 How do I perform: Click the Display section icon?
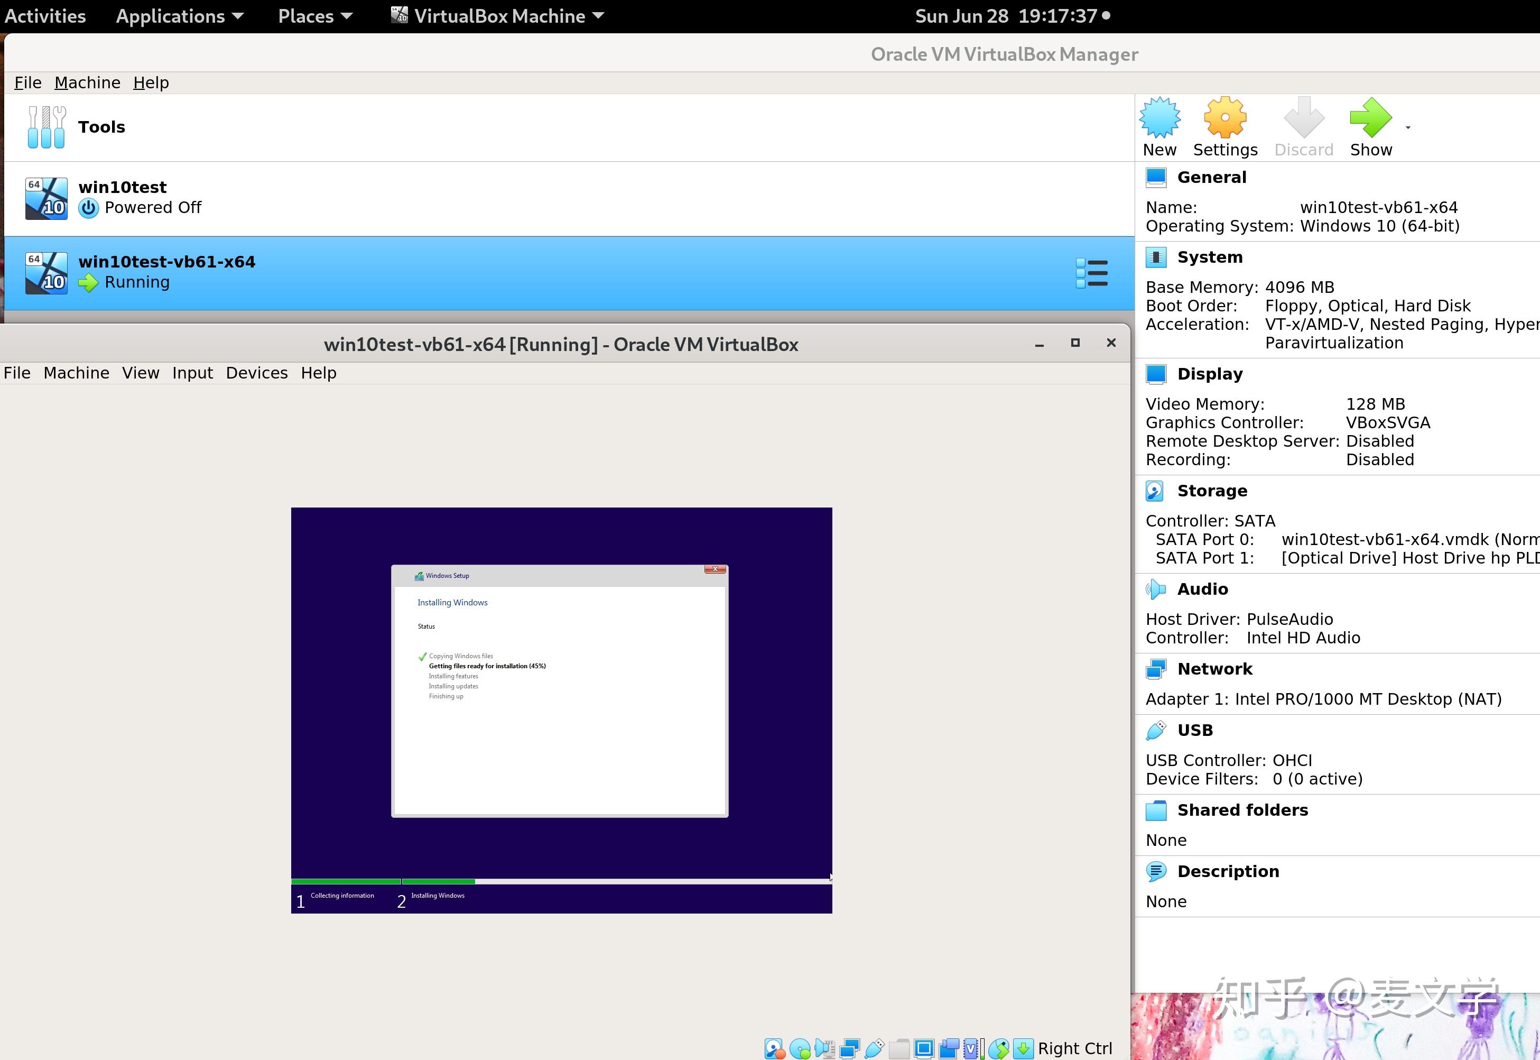pyautogui.click(x=1157, y=374)
